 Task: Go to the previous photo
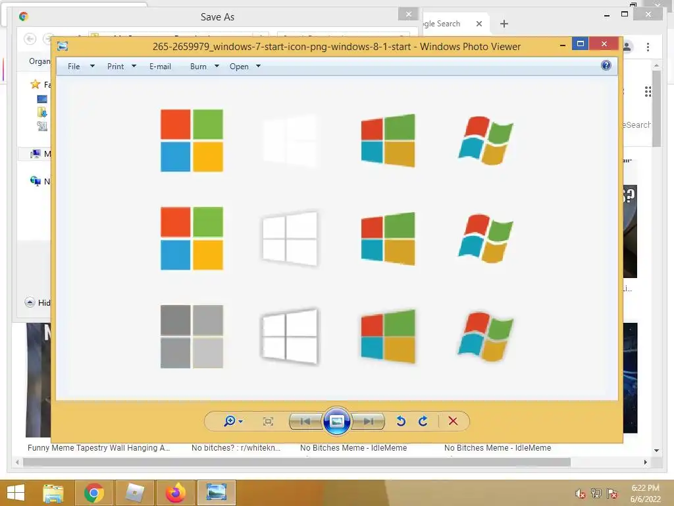(305, 421)
